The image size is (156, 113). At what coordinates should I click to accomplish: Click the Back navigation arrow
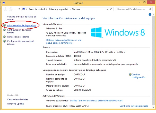point(5,9)
